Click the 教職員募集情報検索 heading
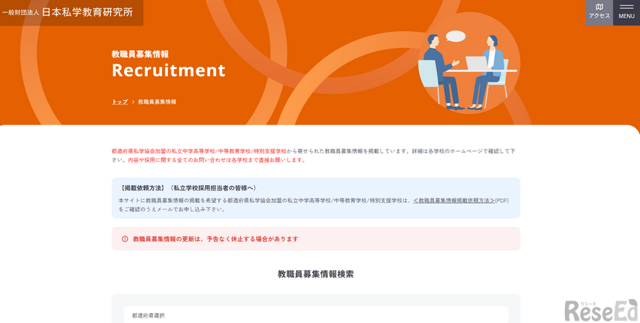 click(x=316, y=274)
